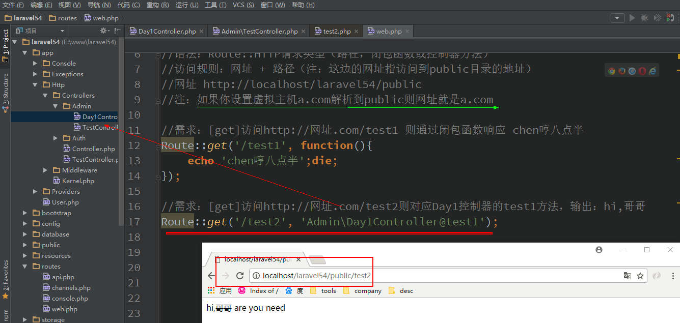Screen dimensions: 680x323
Task: Click the Debug bug icon in toolbar
Action: [x=644, y=18]
